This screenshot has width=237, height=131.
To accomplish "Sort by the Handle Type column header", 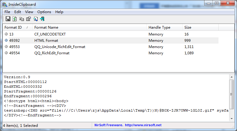I will pos(164,27).
